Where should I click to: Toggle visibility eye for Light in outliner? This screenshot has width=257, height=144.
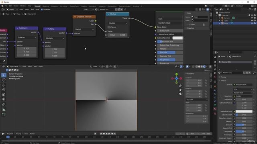click(252, 20)
